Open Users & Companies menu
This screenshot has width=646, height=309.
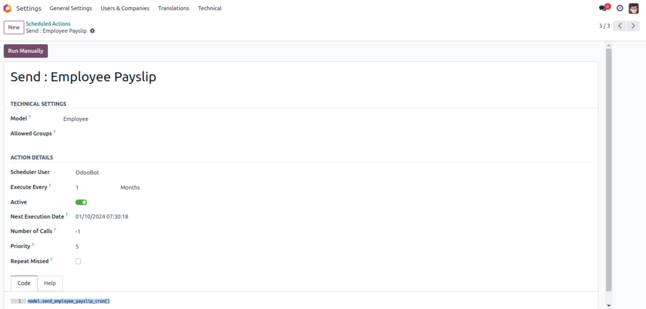[x=125, y=9]
